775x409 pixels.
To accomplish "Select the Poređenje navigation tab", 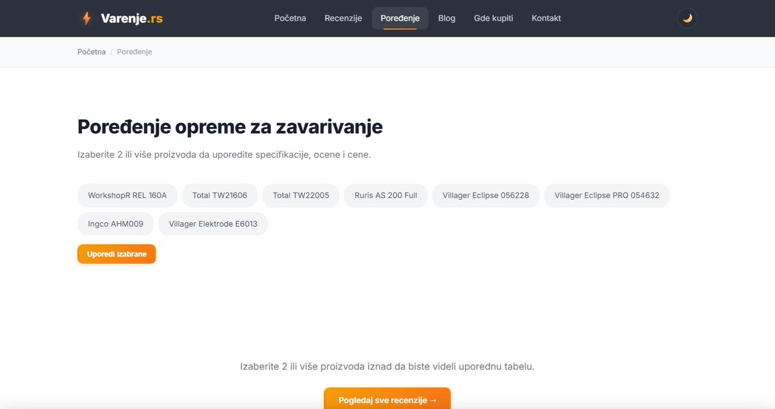I will [400, 18].
